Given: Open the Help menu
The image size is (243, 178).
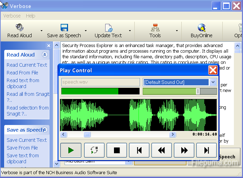Looking at the screenshot, I should [31, 16].
